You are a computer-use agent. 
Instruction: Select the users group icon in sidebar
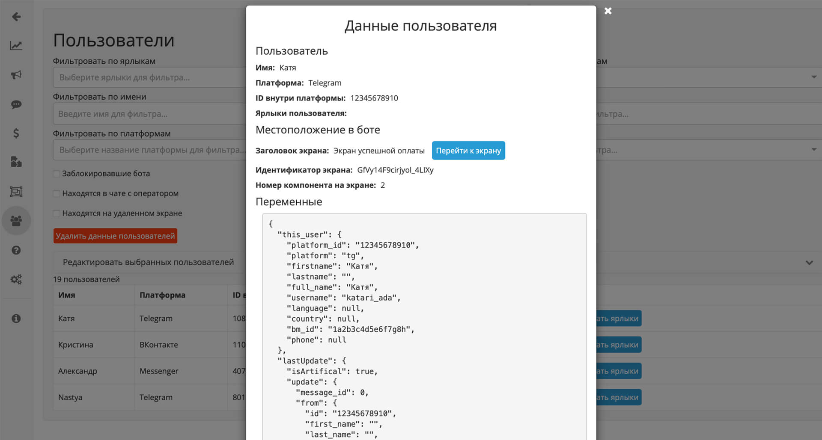coord(16,221)
